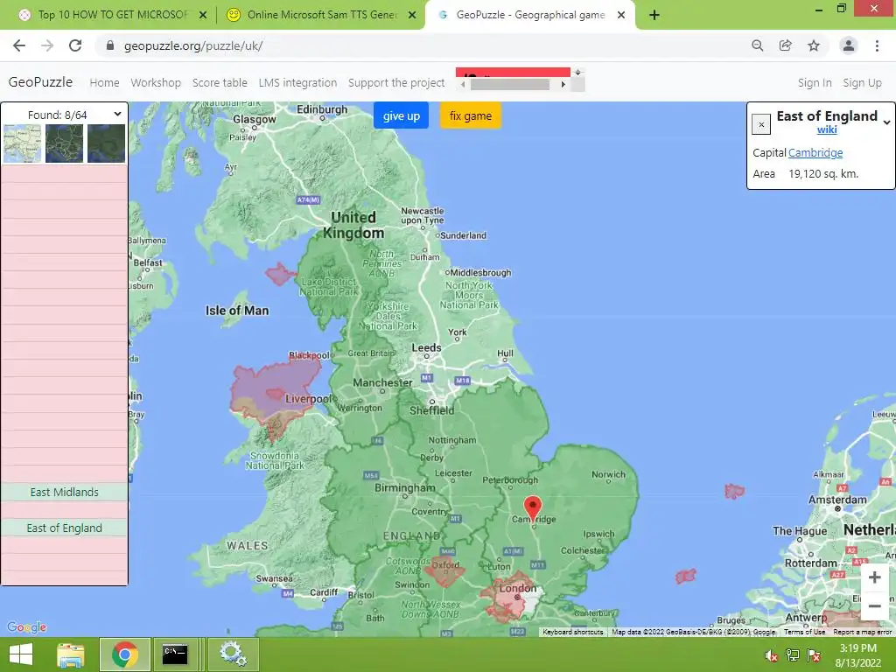
Task: Switch to Top 10 HOW TO tab
Action: click(x=111, y=15)
